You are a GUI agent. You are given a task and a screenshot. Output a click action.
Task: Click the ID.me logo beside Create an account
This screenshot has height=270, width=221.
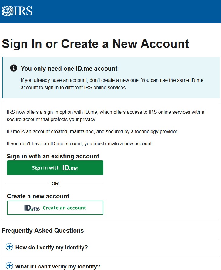[x=32, y=208]
